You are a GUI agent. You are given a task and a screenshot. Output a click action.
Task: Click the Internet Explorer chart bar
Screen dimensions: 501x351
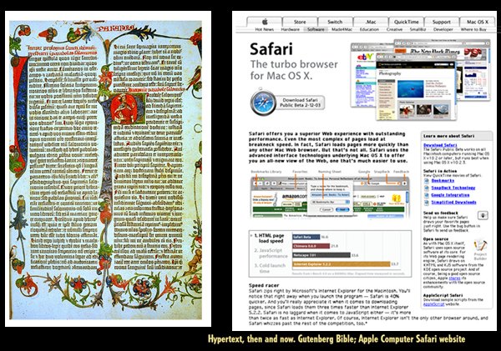click(342, 264)
